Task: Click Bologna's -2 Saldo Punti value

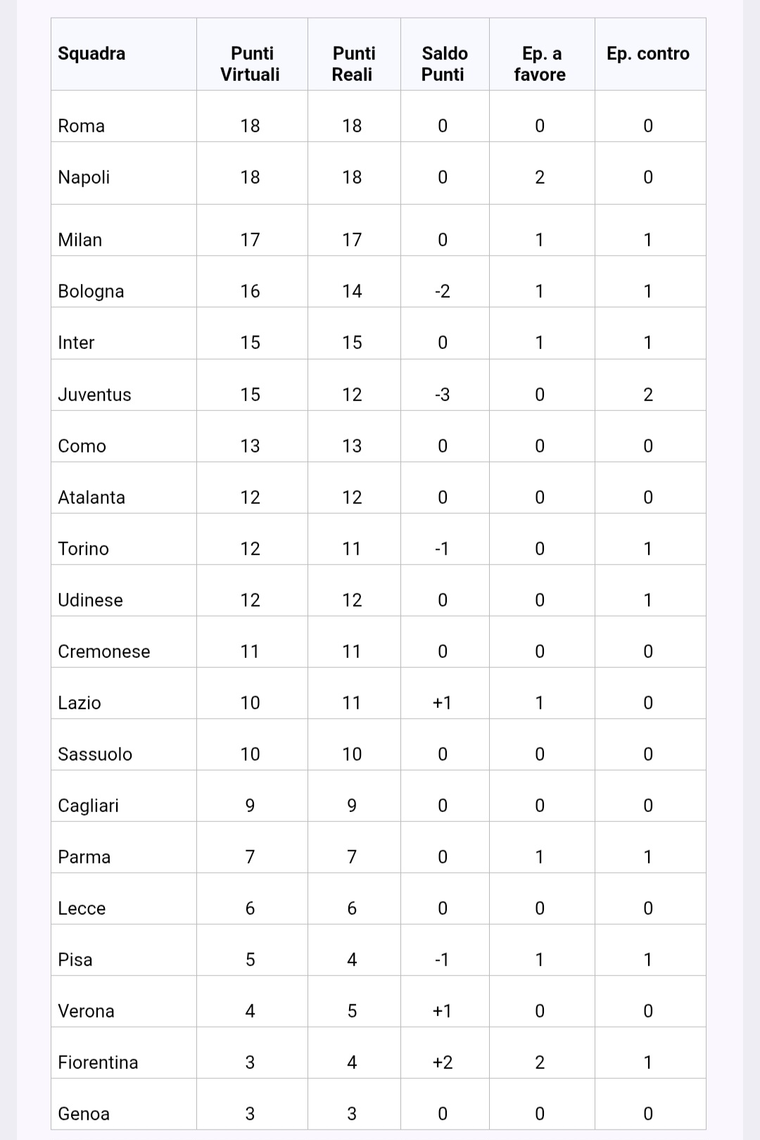Action: pos(443,291)
